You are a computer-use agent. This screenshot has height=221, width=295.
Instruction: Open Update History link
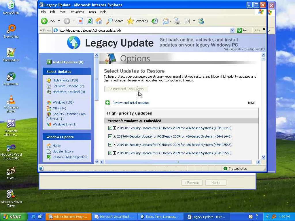coord(63,151)
